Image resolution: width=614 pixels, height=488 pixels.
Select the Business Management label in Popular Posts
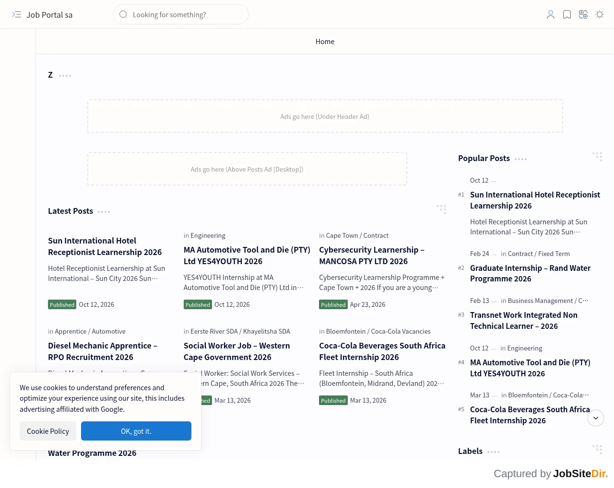pyautogui.click(x=541, y=301)
